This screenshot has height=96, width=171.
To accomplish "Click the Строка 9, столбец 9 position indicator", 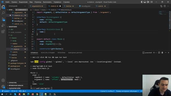I will (x=107, y=91).
